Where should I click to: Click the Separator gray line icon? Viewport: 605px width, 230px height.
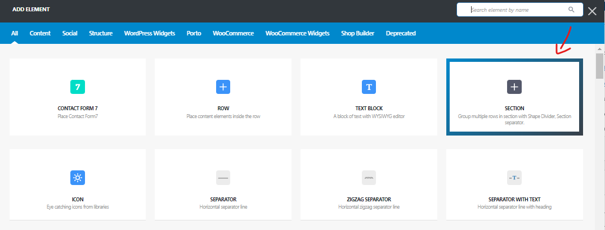point(223,178)
